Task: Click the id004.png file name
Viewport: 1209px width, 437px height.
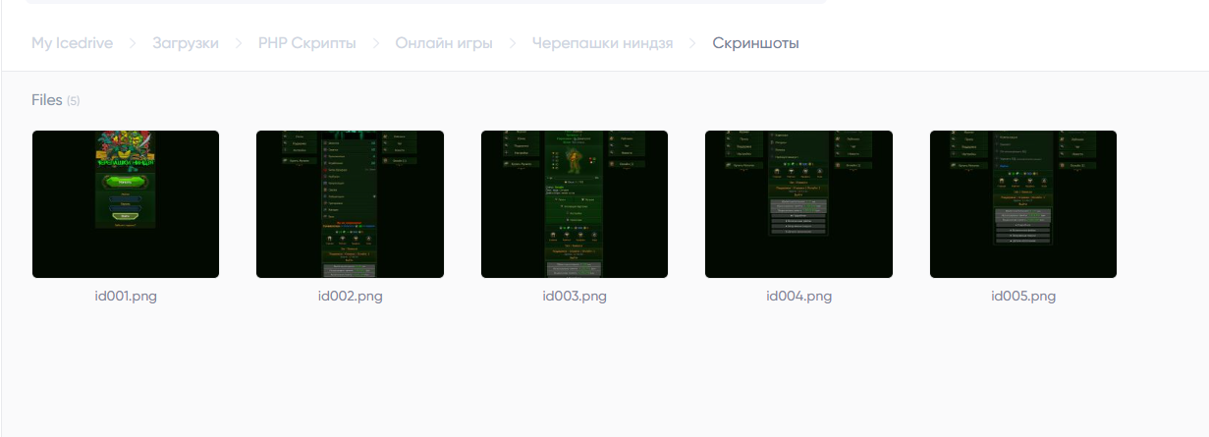Action: 799,296
